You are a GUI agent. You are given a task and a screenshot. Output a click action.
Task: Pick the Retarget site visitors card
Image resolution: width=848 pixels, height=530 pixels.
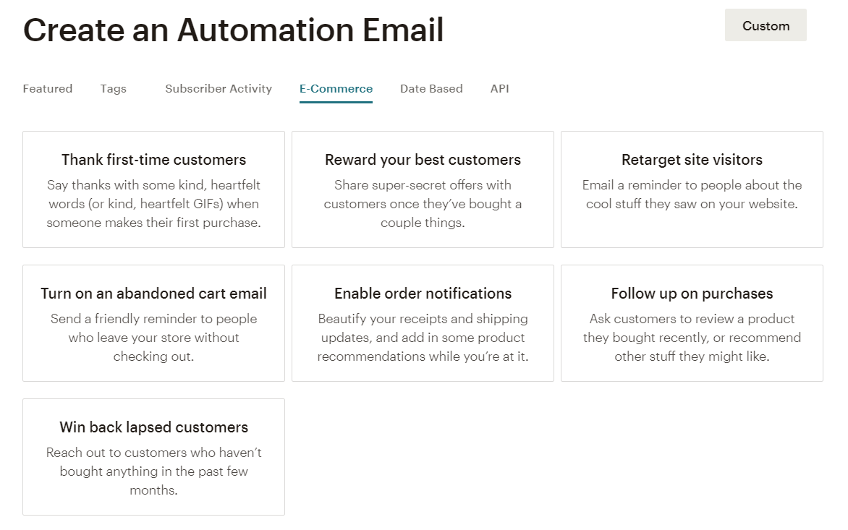click(x=692, y=189)
